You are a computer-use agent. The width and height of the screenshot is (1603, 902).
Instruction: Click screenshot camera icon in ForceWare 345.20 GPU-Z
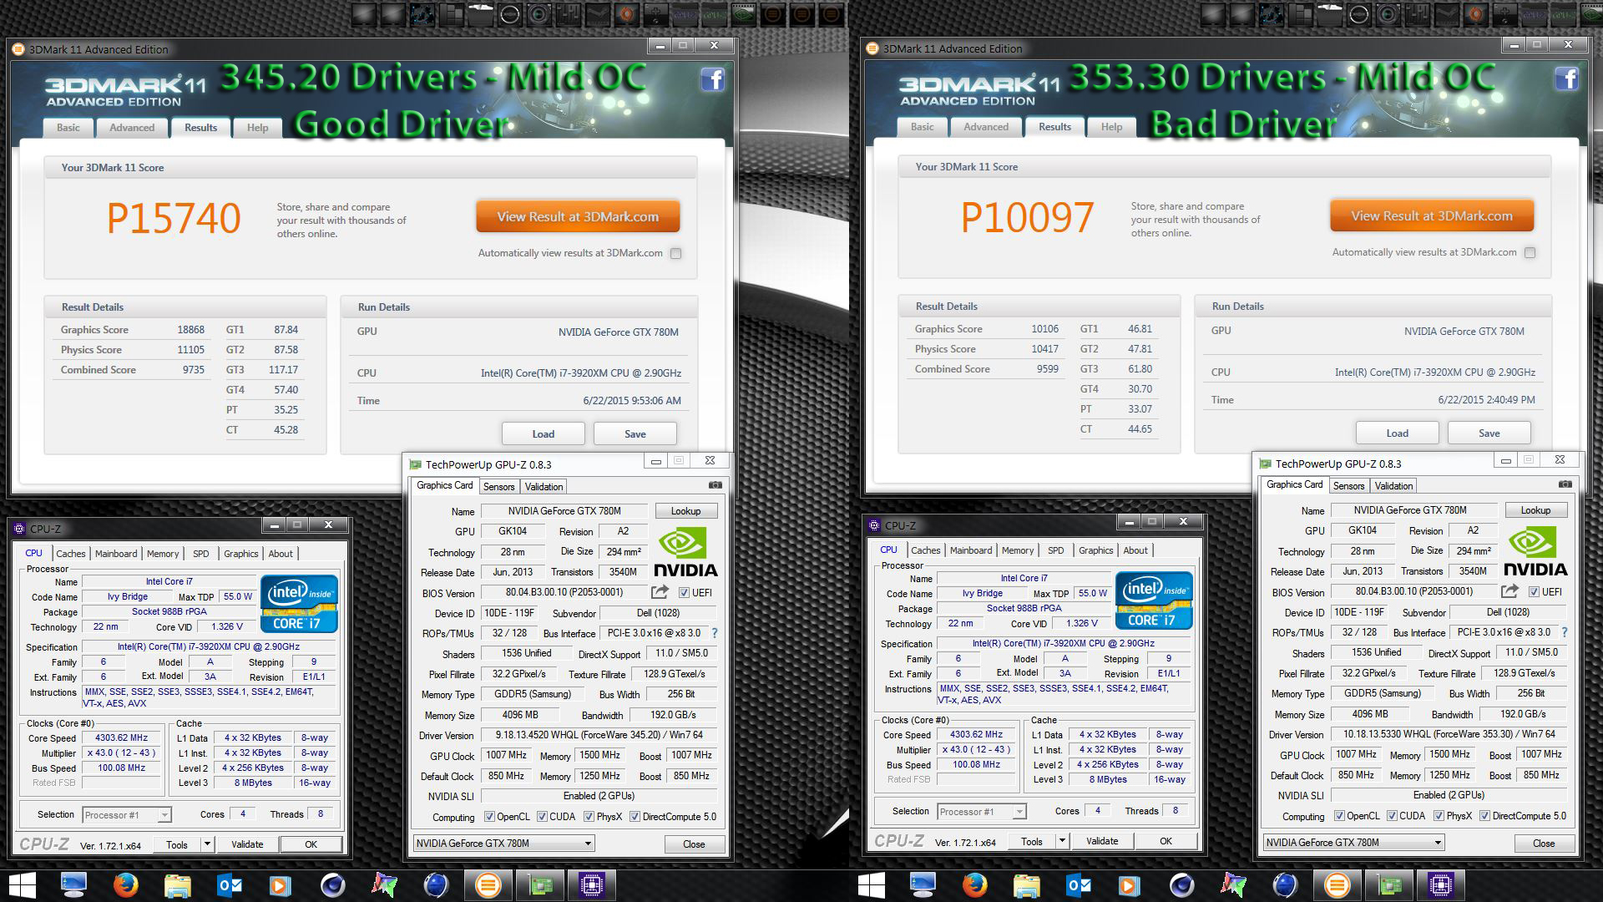(x=716, y=485)
